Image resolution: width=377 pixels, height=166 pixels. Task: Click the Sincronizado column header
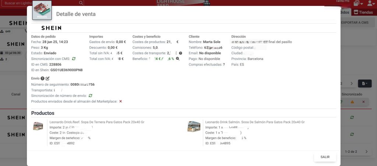(x=352, y=95)
